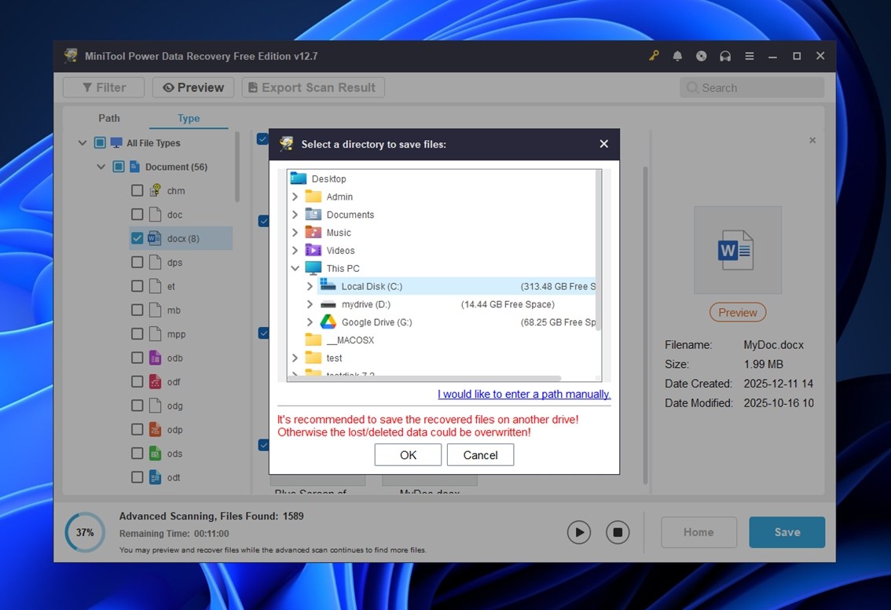Select the Type tab

(189, 118)
